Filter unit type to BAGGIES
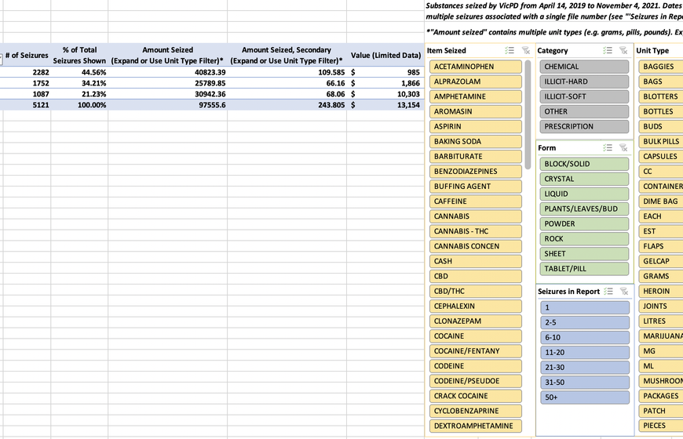683x439 pixels. click(661, 67)
